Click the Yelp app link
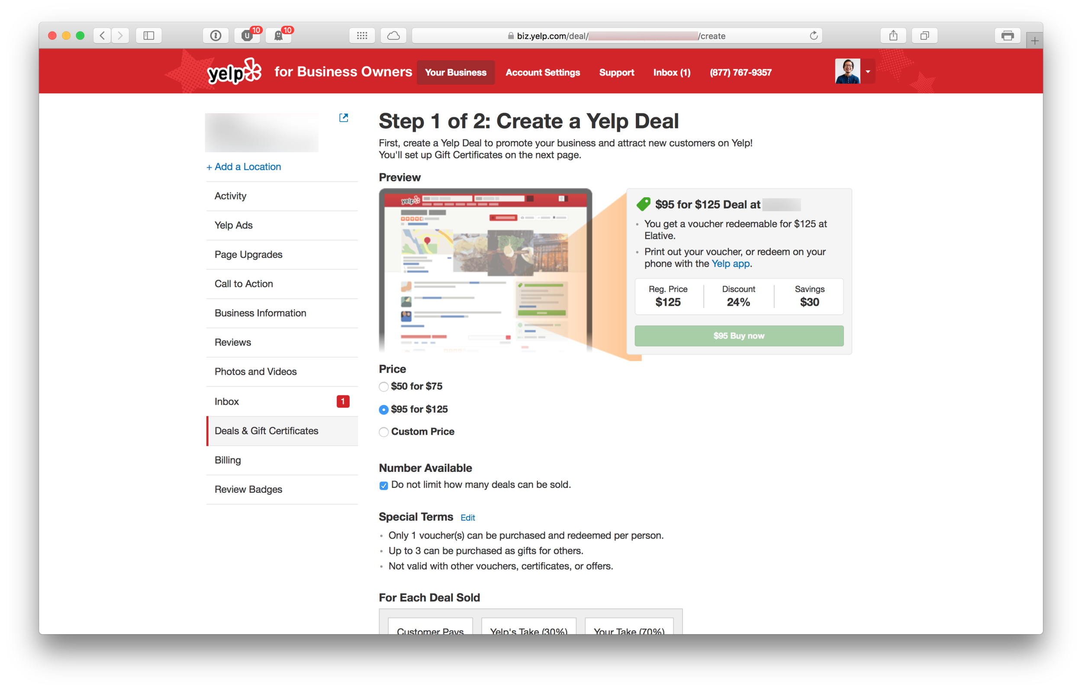The height and width of the screenshot is (690, 1082). [x=731, y=264]
